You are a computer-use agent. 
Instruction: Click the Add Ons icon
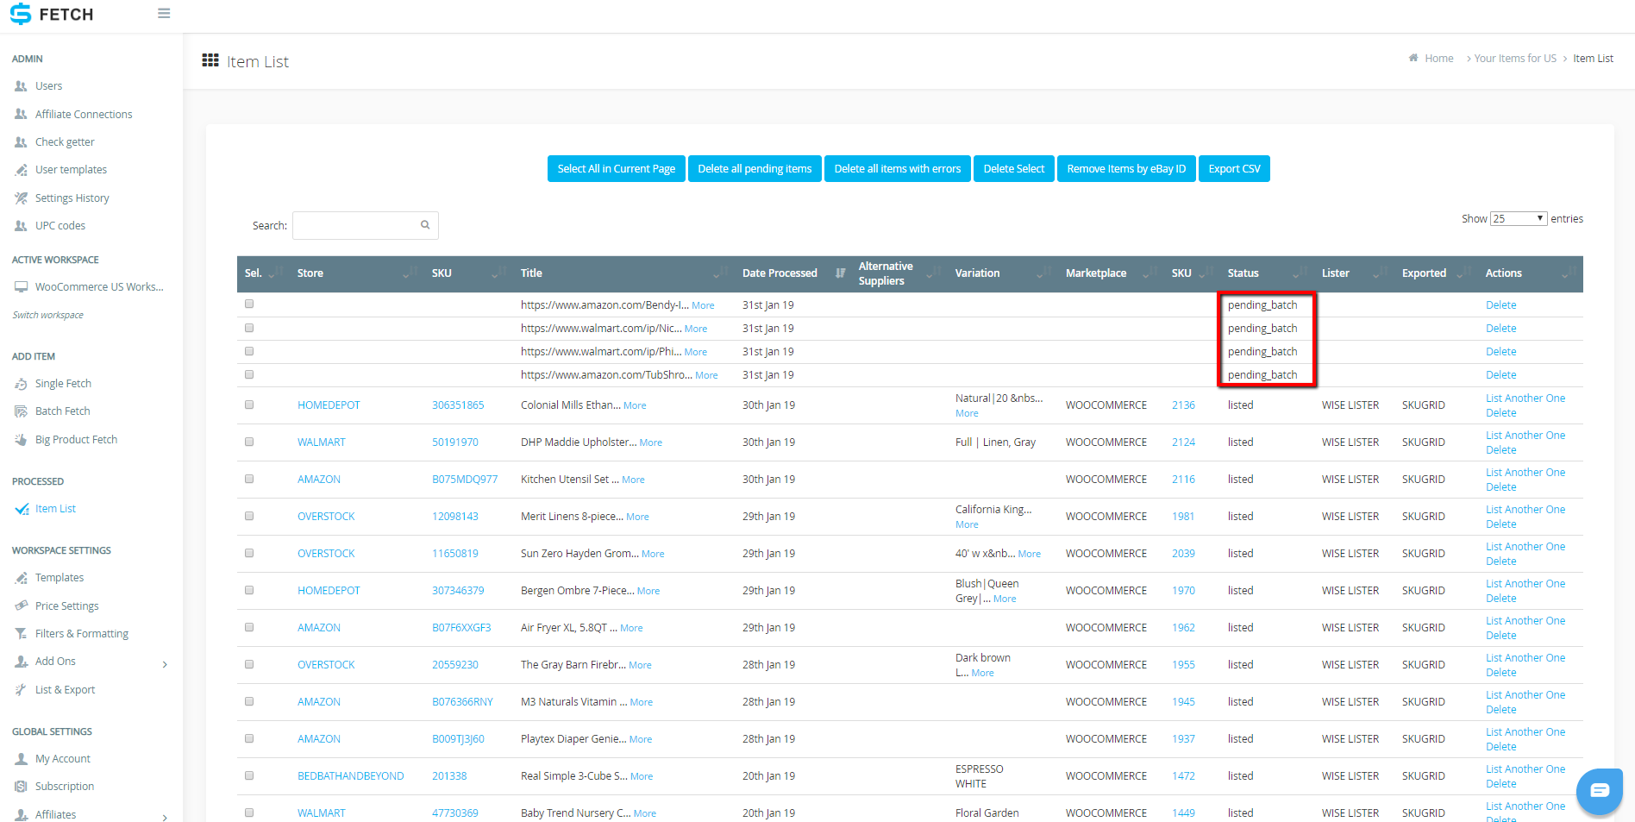tap(21, 662)
